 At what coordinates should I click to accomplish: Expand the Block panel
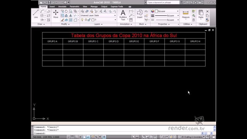(x=142, y=24)
